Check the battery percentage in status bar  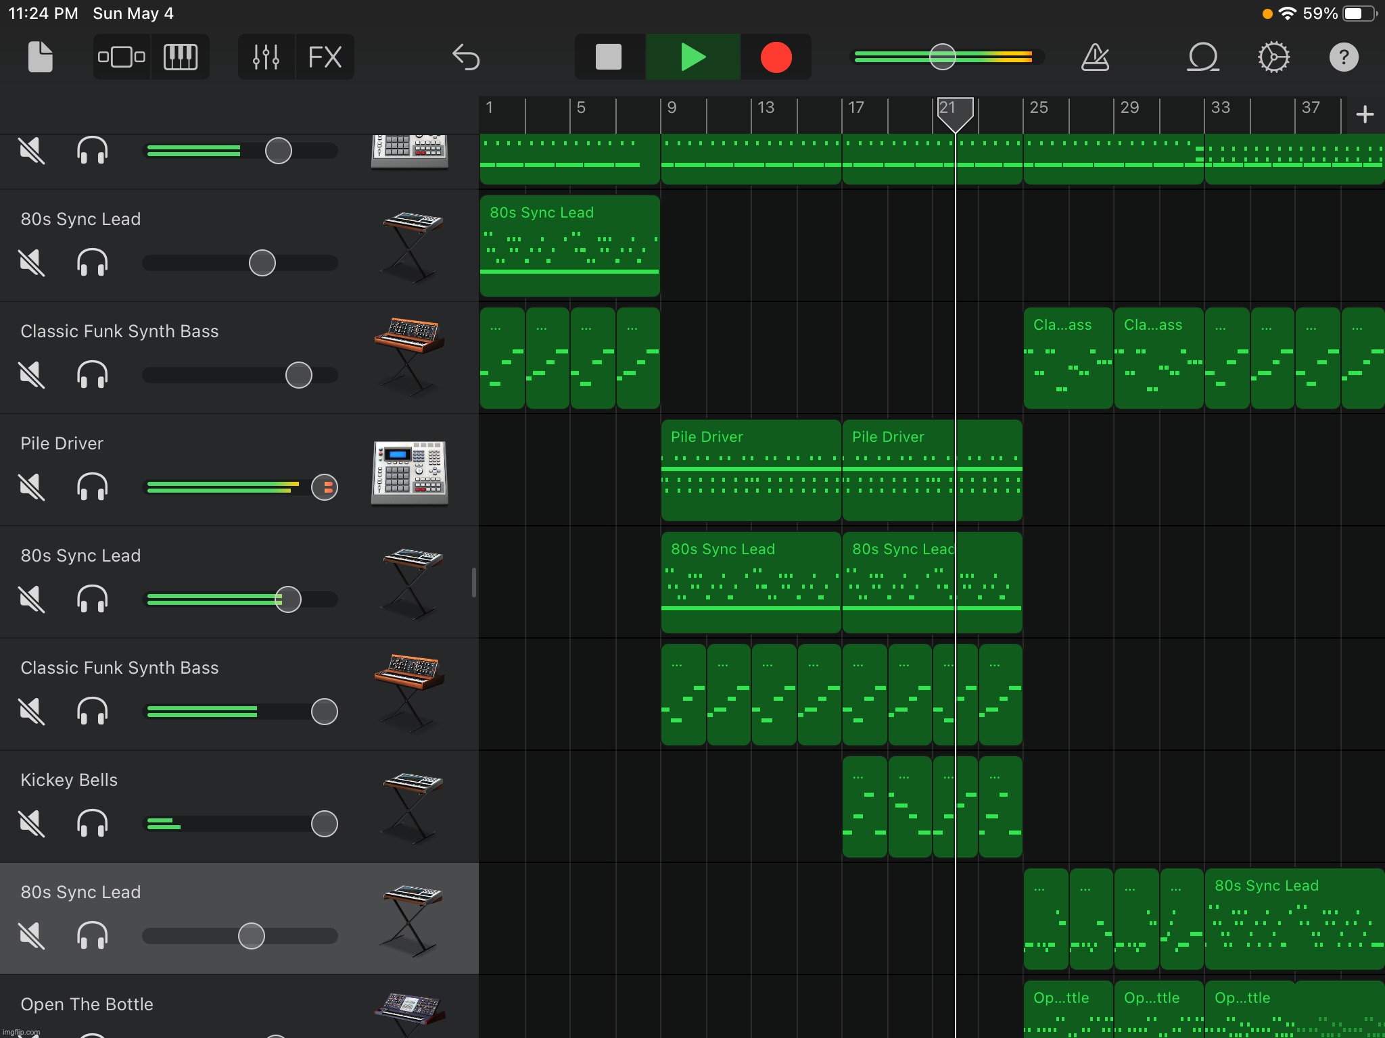pos(1320,14)
